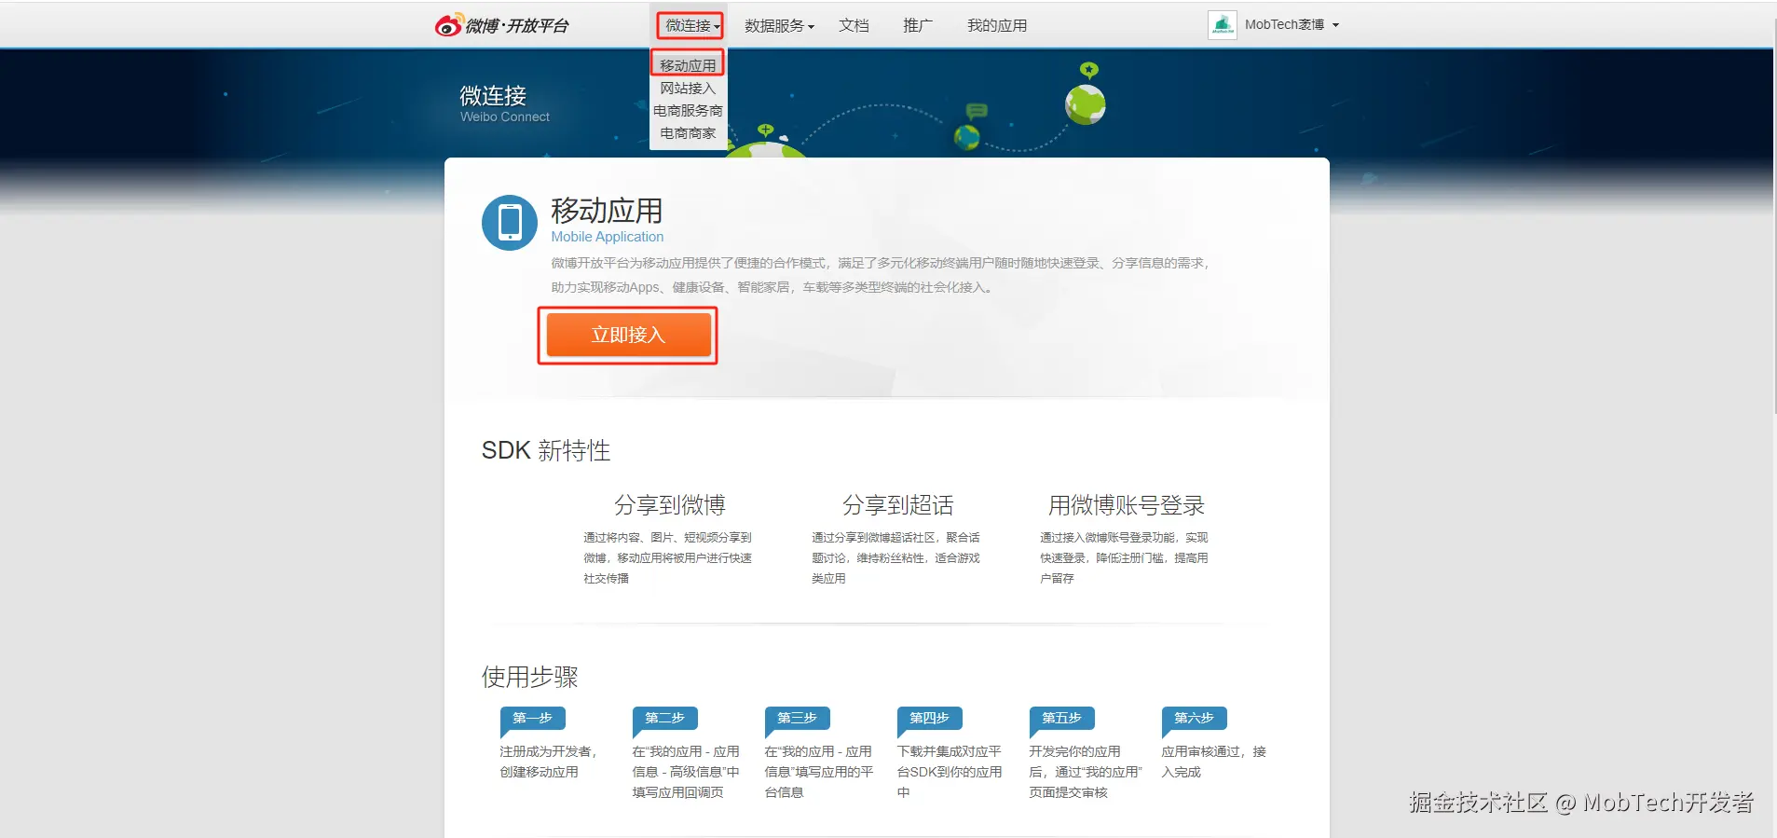This screenshot has width=1777, height=838.
Task: Select 电商商家 from the dropdown list
Action: (688, 133)
